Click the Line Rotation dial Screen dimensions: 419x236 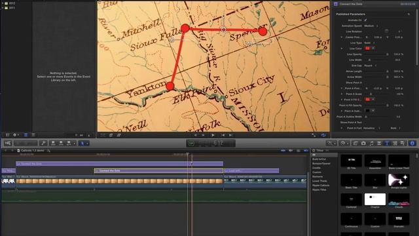(x=386, y=31)
